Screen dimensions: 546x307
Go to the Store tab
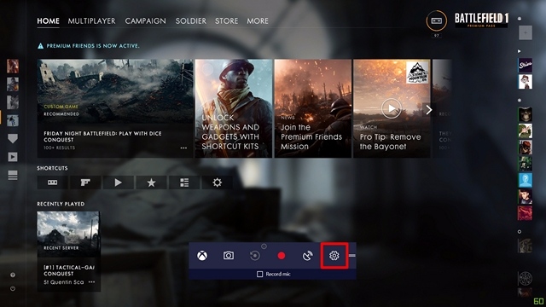tap(226, 20)
